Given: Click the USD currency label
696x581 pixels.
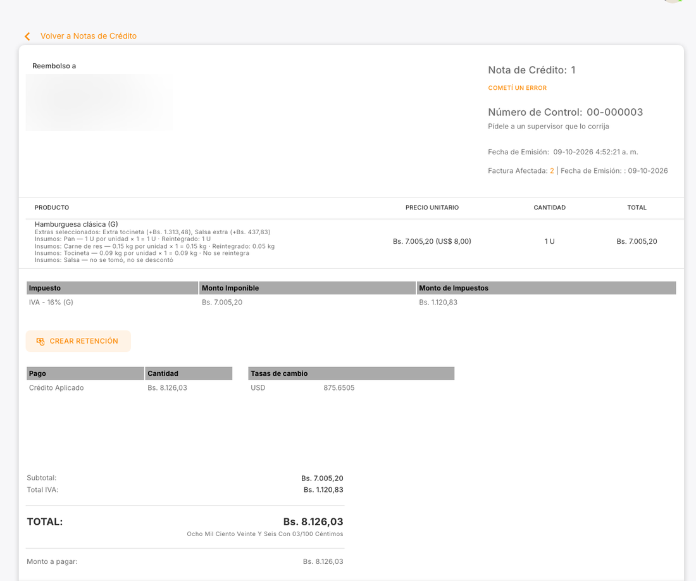Looking at the screenshot, I should [258, 388].
